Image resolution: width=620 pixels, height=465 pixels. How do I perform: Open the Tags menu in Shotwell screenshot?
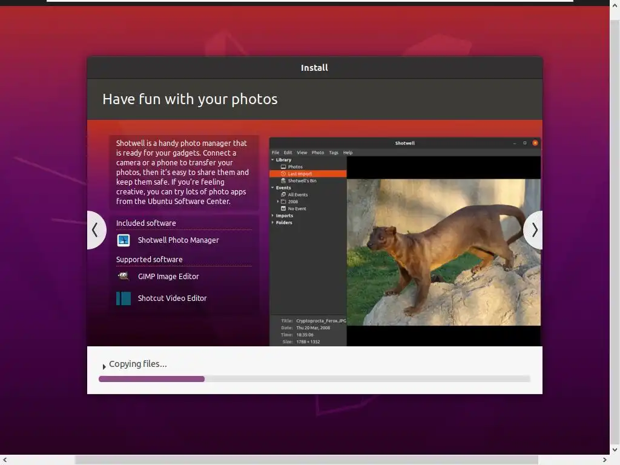click(x=334, y=153)
